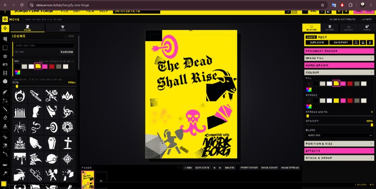
Task: Choose the pink ink colour swatch
Action: click(x=45, y=66)
